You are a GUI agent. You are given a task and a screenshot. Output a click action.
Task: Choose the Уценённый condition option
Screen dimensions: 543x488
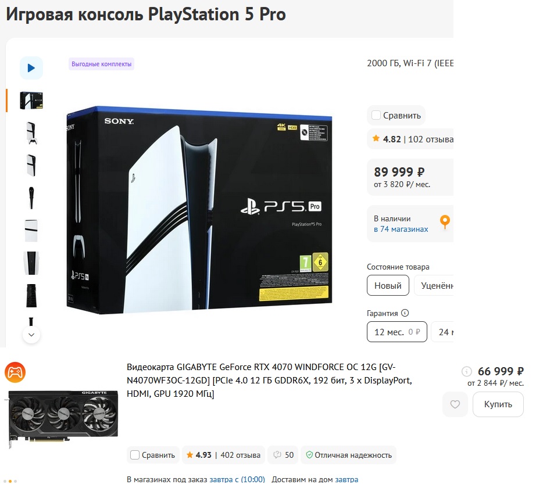tap(434, 285)
